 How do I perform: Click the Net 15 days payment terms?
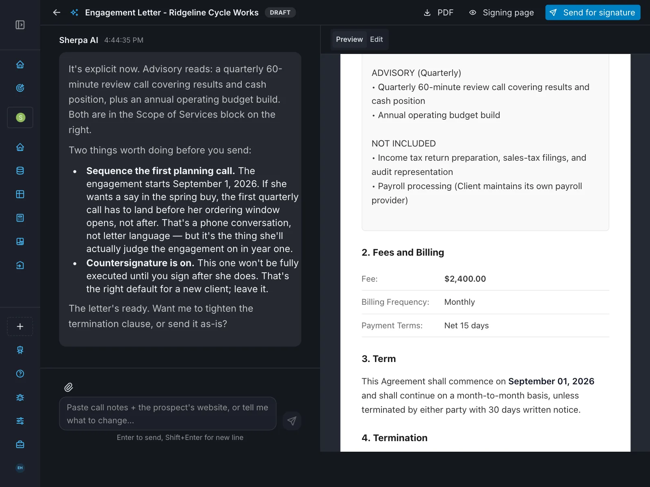click(x=466, y=325)
